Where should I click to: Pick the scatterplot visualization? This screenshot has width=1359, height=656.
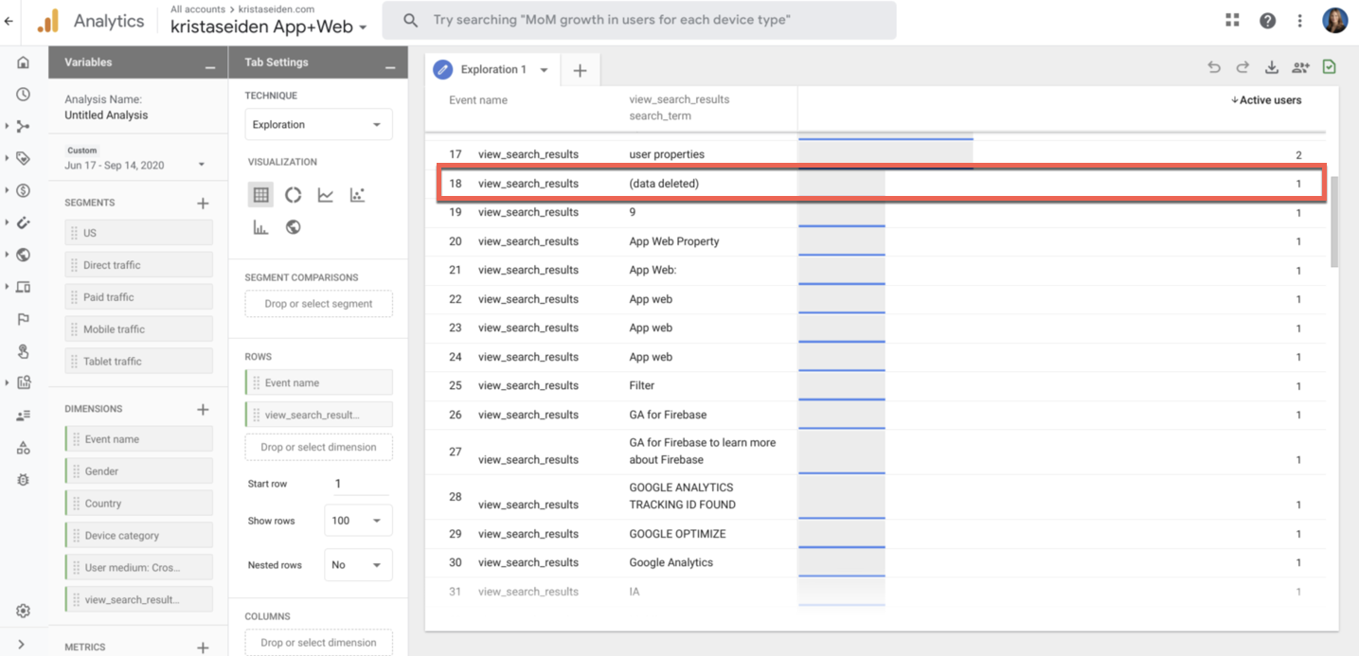tap(357, 195)
